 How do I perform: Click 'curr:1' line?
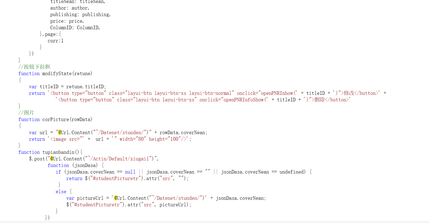[x=56, y=41]
